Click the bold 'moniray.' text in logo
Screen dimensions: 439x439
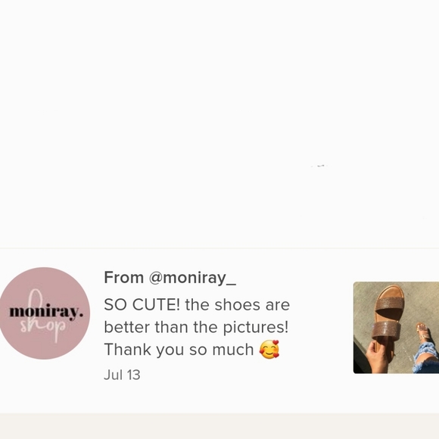46,312
